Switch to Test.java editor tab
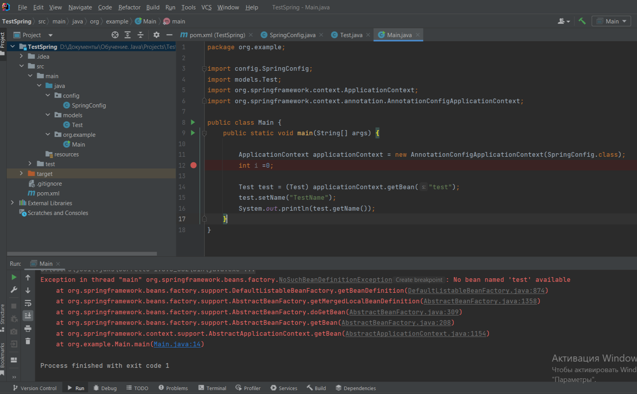637x394 pixels. click(x=351, y=35)
